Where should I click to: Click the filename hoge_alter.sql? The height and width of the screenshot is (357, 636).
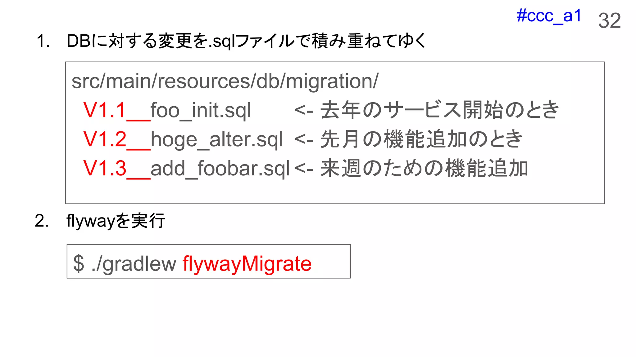pos(217,140)
